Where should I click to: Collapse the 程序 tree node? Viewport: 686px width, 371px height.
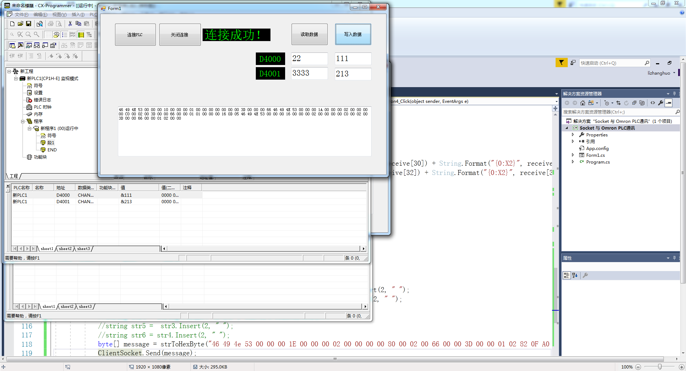tap(23, 121)
